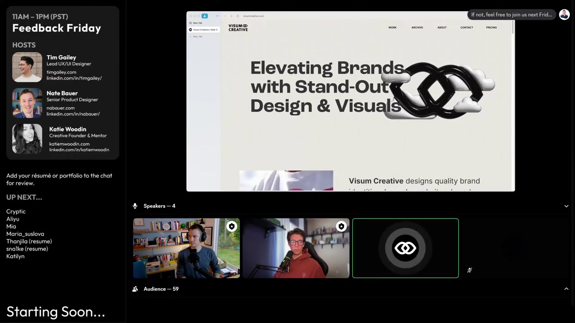Reload the page in the shared browser
The height and width of the screenshot is (323, 575).
tap(238, 16)
